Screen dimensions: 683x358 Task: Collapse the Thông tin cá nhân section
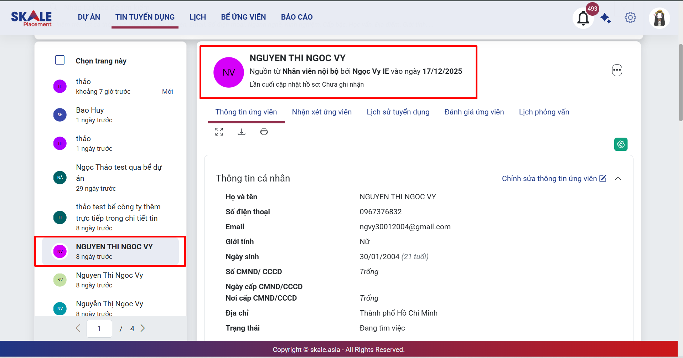[x=618, y=179]
